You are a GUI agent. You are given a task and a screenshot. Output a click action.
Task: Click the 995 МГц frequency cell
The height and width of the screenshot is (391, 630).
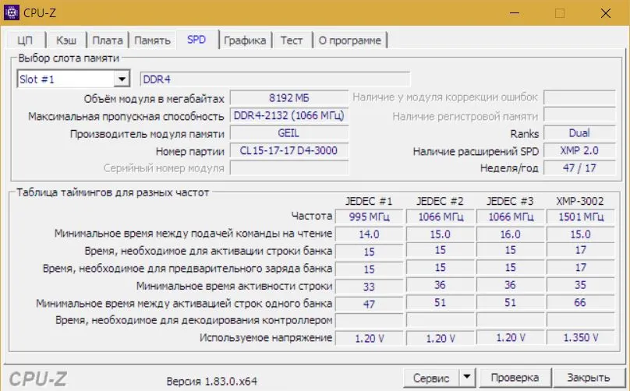tap(369, 217)
